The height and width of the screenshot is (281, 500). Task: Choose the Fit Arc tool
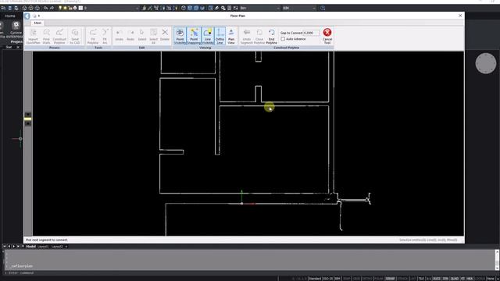(105, 36)
